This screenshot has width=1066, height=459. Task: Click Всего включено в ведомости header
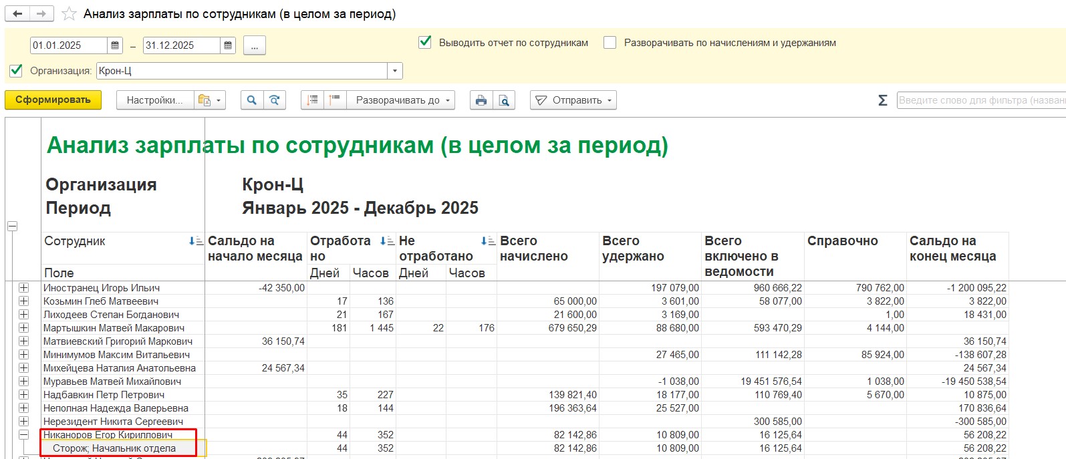[x=753, y=256]
